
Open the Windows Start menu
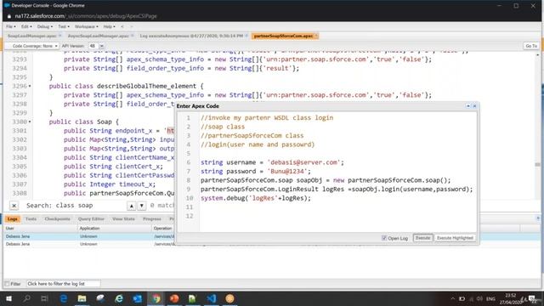point(8,298)
